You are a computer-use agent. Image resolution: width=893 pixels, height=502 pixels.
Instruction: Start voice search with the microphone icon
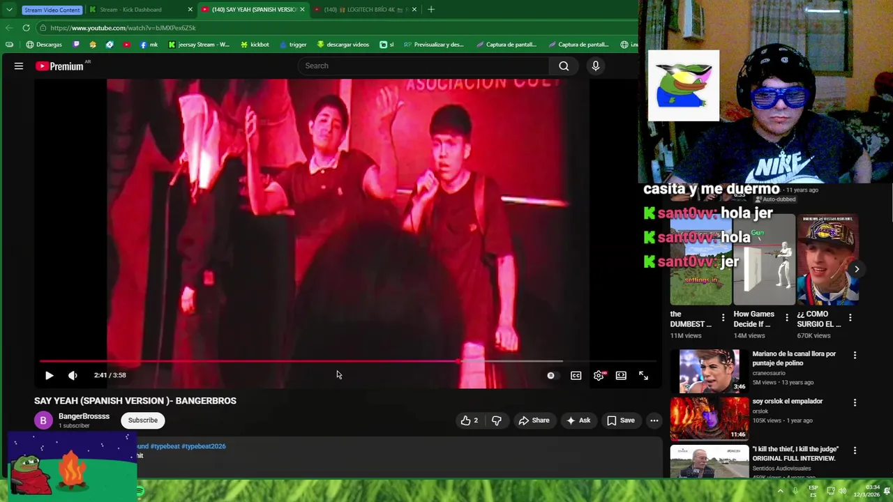coord(595,66)
